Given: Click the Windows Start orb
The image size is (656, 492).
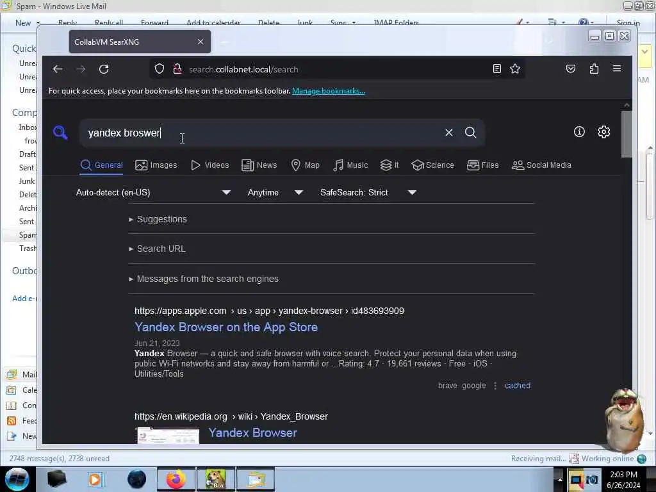Looking at the screenshot, I should point(17,479).
